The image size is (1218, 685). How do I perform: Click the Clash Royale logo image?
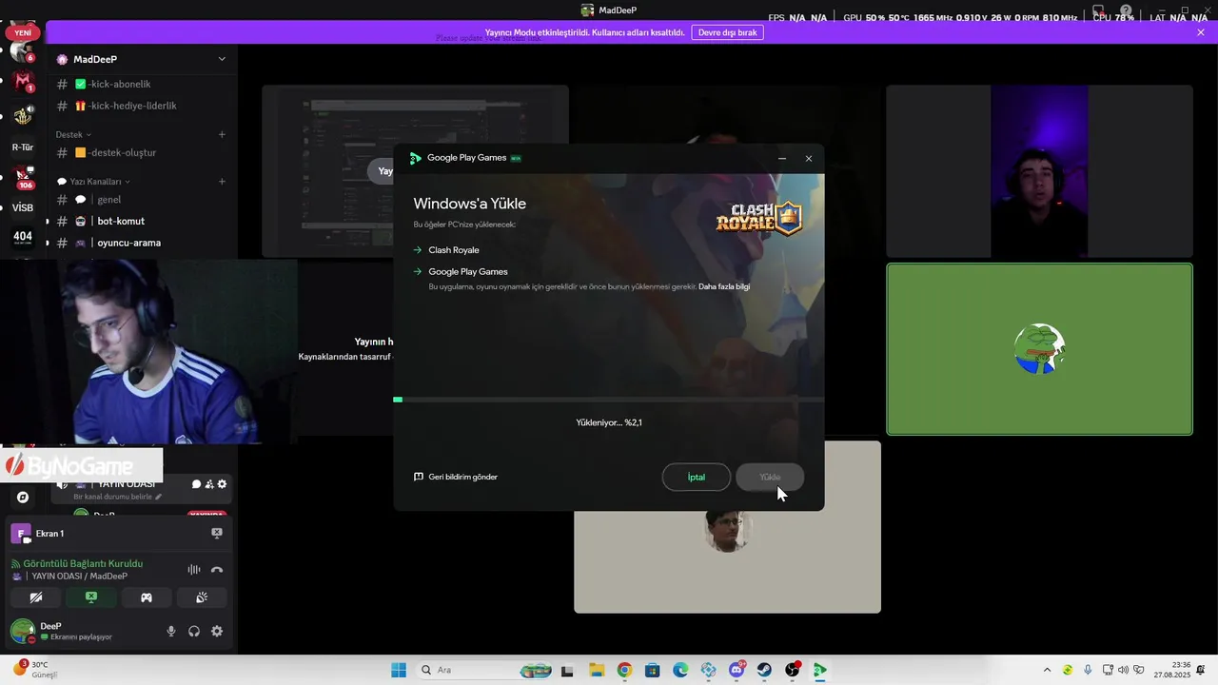(759, 218)
